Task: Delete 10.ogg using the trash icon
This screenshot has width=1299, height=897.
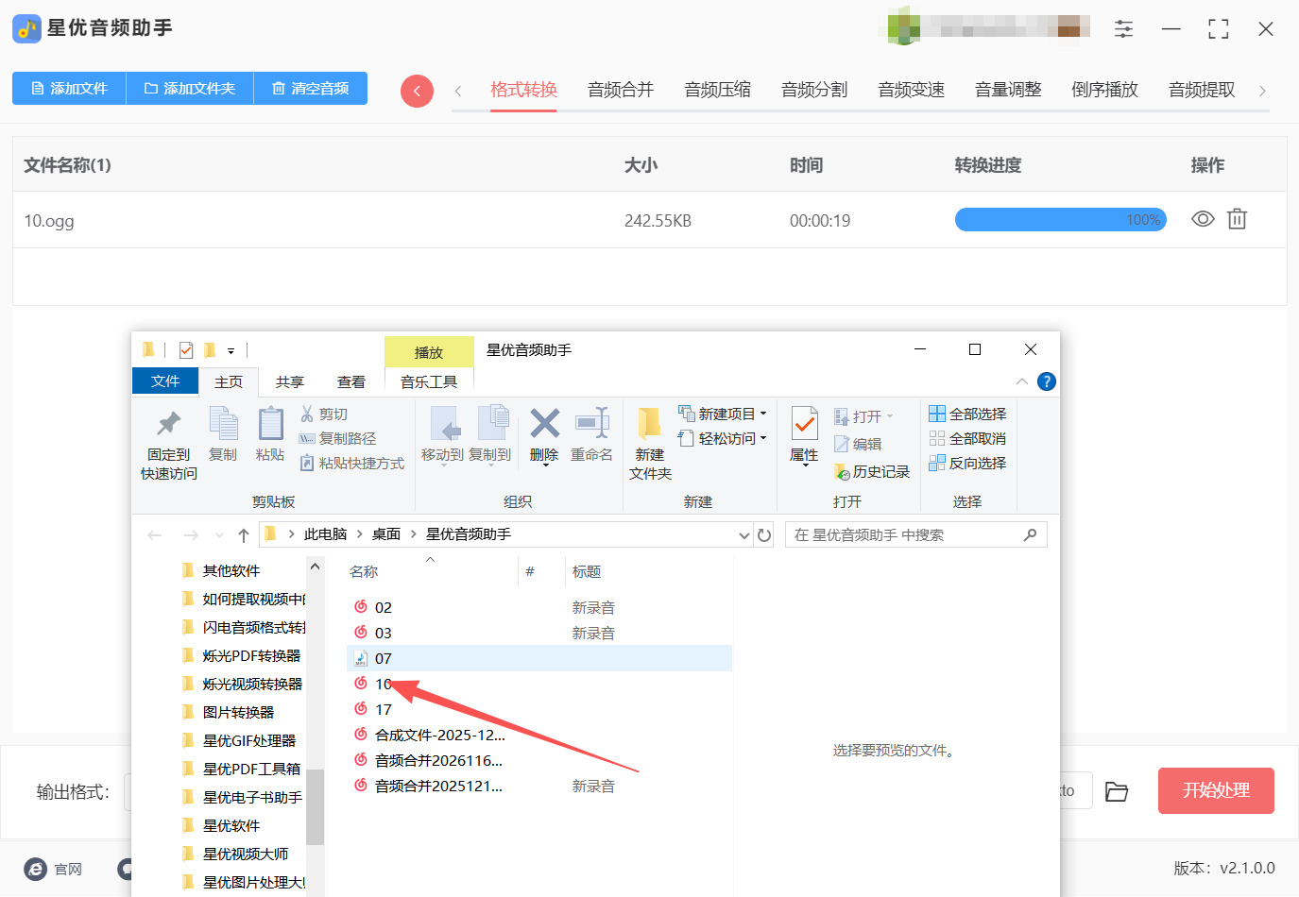Action: (1237, 219)
